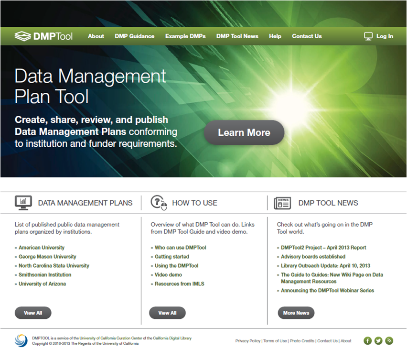Open the Video demo link
Image resolution: width=407 pixels, height=349 pixels.
coord(168,275)
